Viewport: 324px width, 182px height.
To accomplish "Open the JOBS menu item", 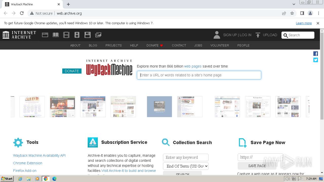I will (198, 45).
